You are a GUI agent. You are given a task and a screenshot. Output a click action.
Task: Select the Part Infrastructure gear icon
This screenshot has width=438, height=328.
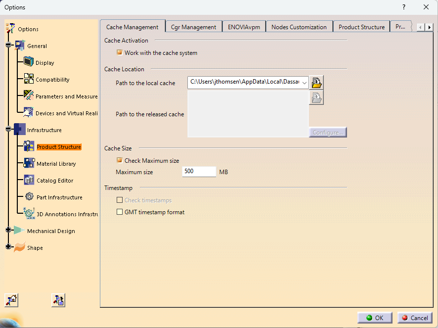pos(29,196)
